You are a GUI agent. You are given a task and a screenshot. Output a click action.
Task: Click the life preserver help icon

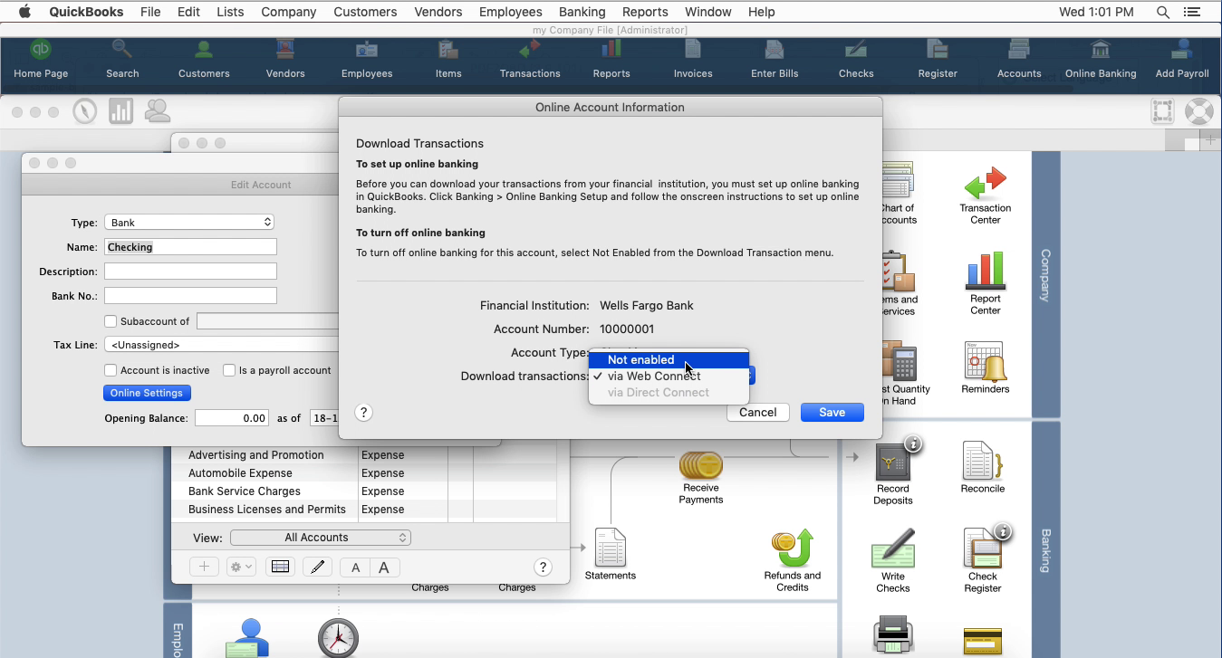[x=1198, y=111]
